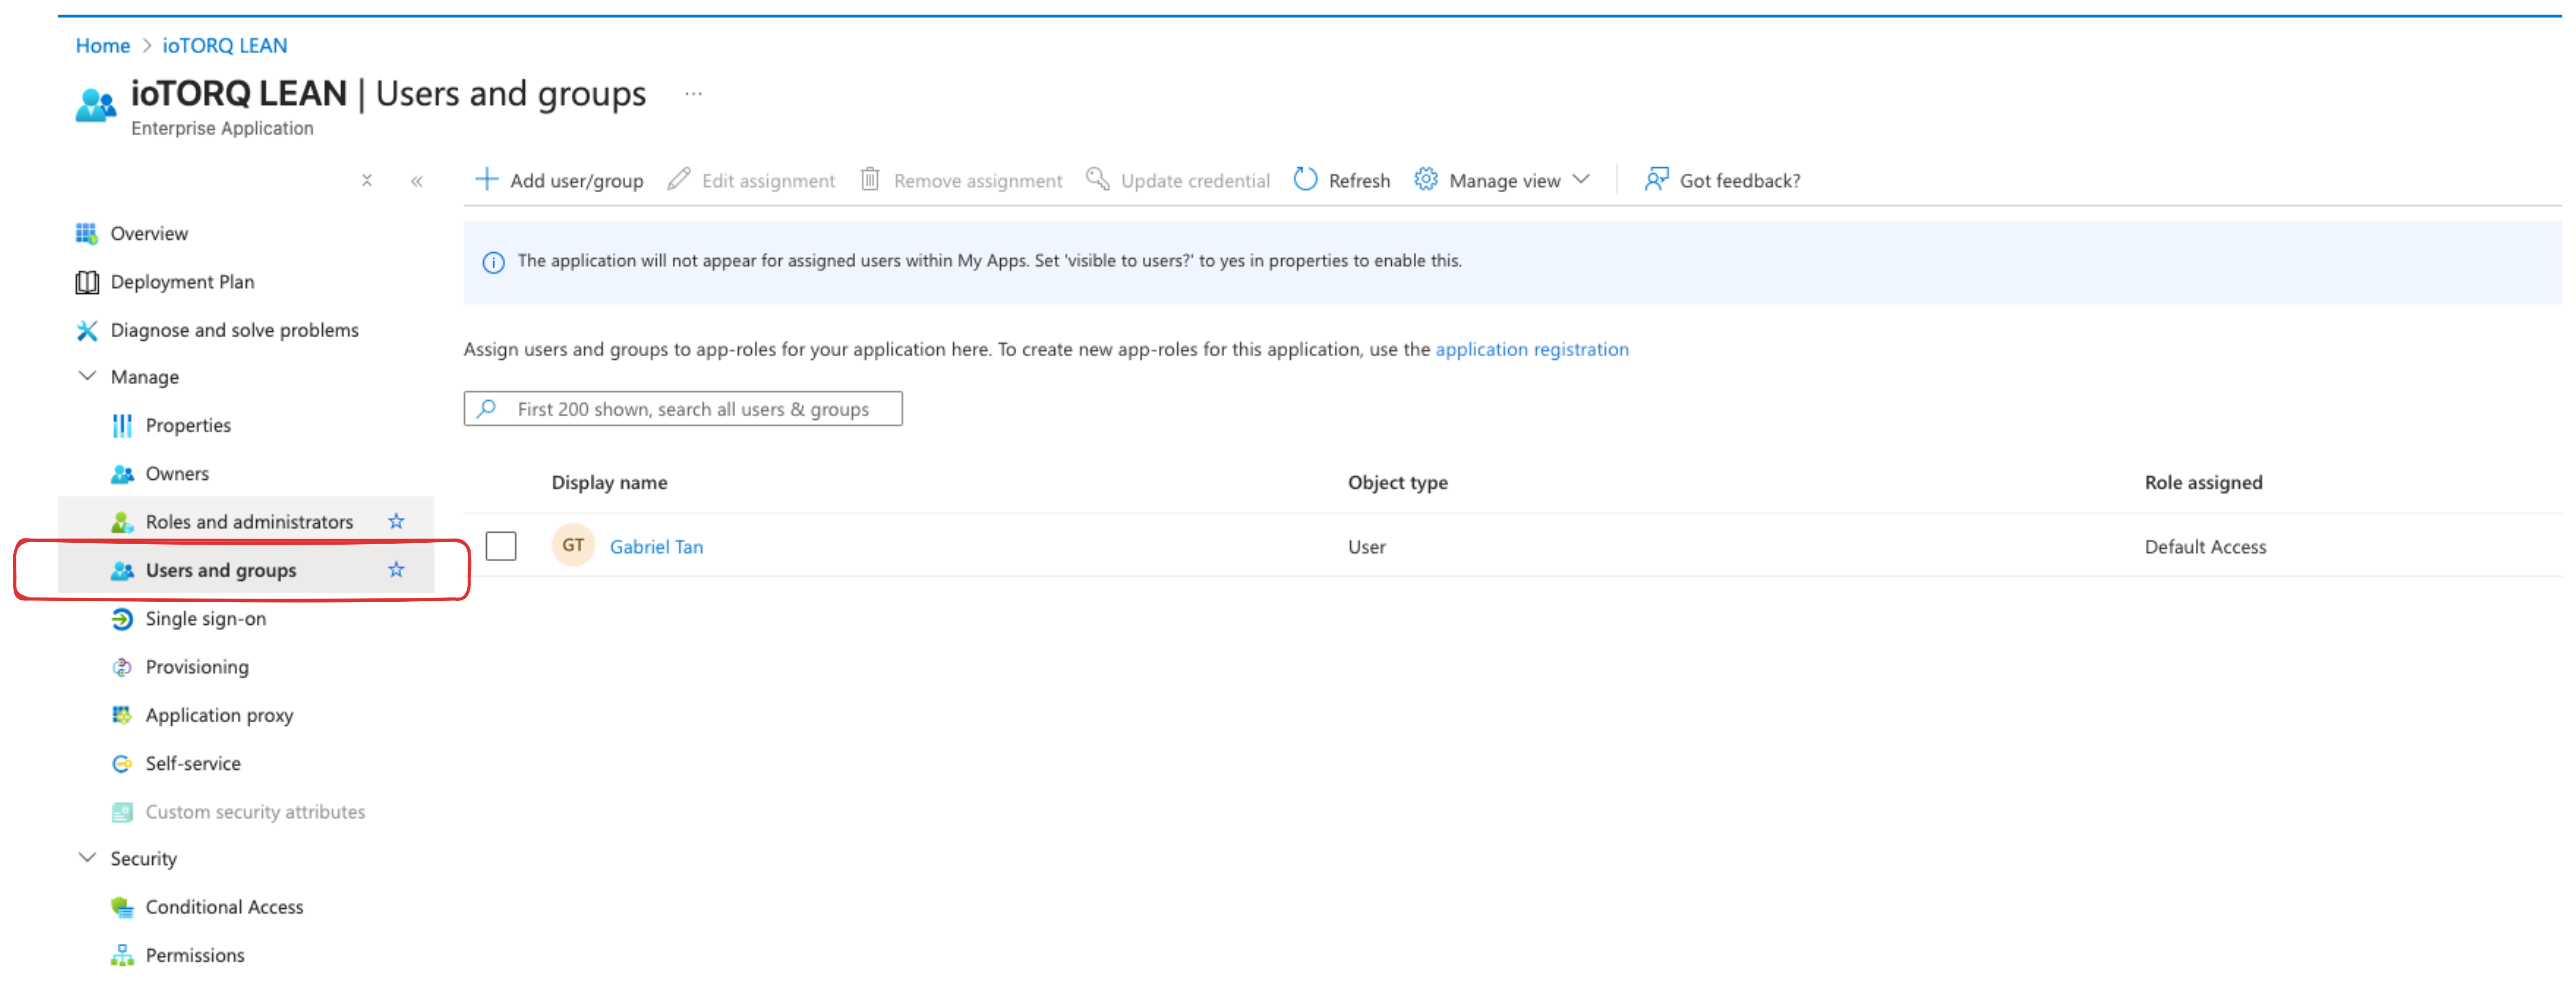
Task: Click the Got feedback person icon
Action: pos(1656,179)
